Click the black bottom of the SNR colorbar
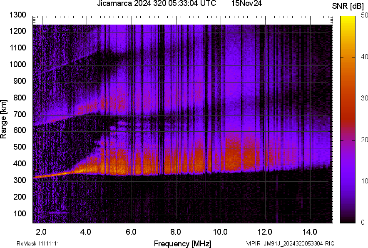Image resolution: width=368 pixels, height=248 pixels. (347, 220)
